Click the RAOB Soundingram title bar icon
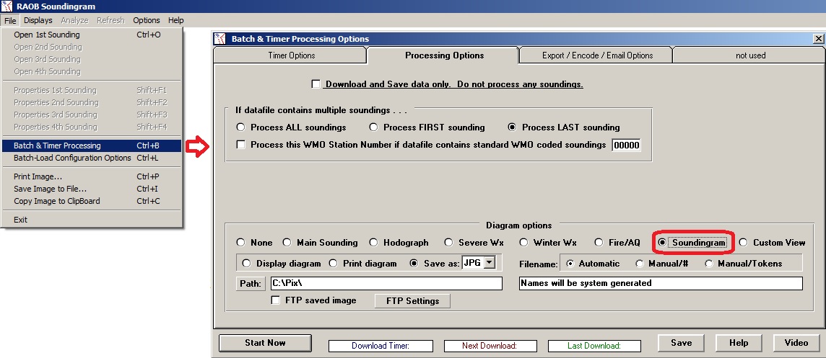The image size is (826, 358). click(x=7, y=6)
